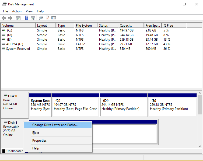Open the View menu
This screenshot has height=161, width=203.
pos(29,11)
